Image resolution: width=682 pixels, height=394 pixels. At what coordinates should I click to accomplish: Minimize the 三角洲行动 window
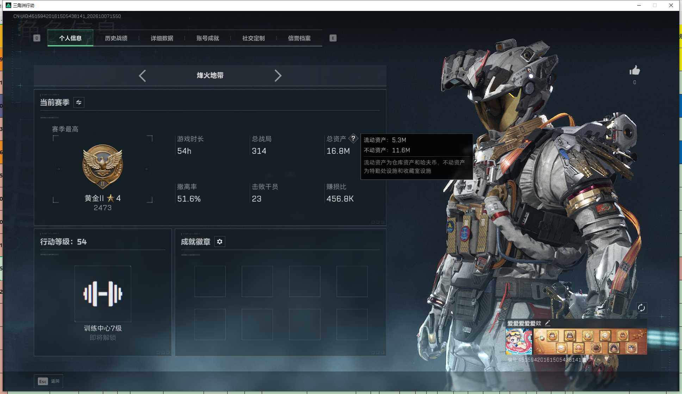[x=639, y=5]
